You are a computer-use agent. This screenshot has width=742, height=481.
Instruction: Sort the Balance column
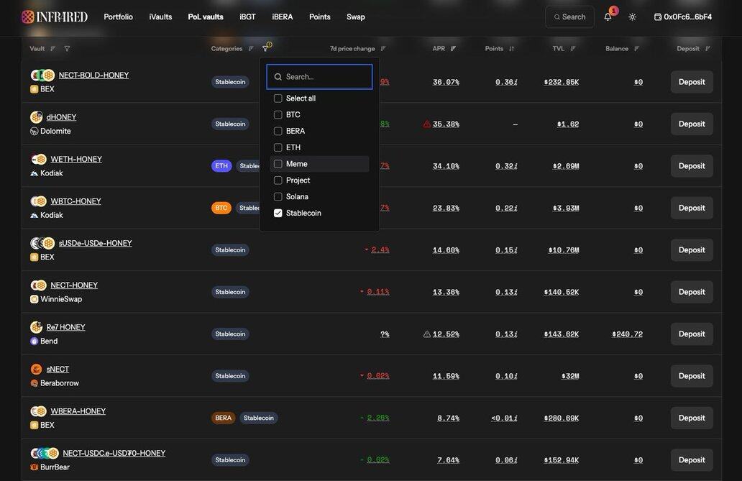coord(636,49)
